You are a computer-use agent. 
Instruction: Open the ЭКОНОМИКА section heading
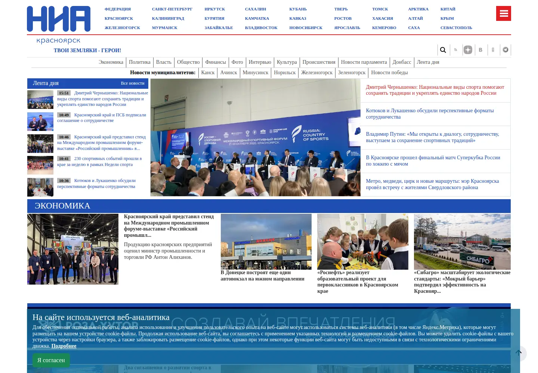coord(62,206)
